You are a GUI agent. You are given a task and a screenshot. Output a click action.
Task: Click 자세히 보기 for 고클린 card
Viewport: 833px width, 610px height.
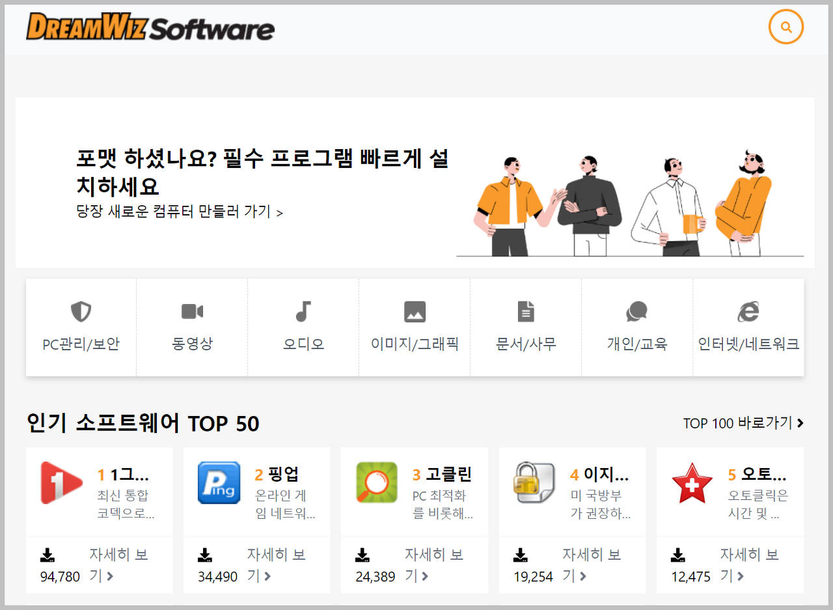434,565
